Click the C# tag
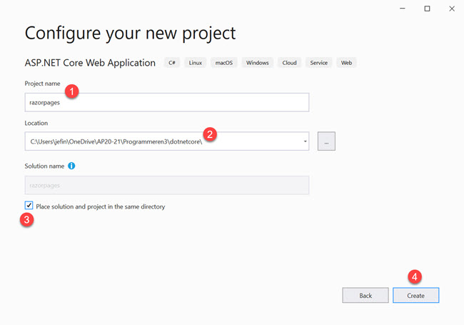Viewport: 464px width, 325px height. pyautogui.click(x=172, y=63)
